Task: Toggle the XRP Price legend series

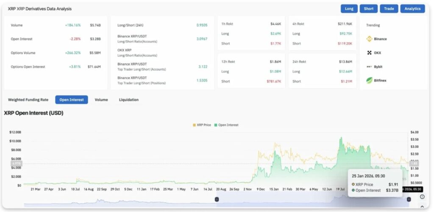Action: 202,125
